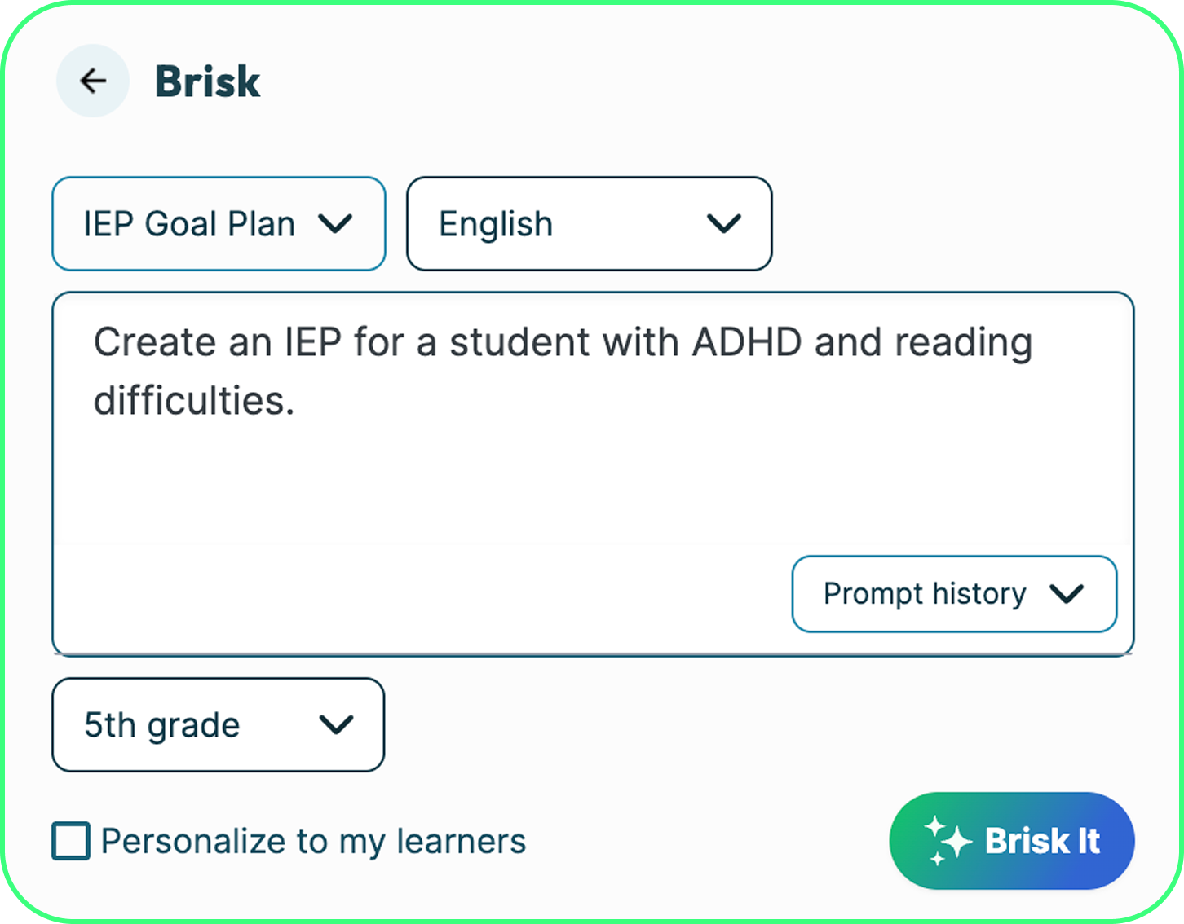Click the word "Create" at prompt start

pyautogui.click(x=155, y=342)
